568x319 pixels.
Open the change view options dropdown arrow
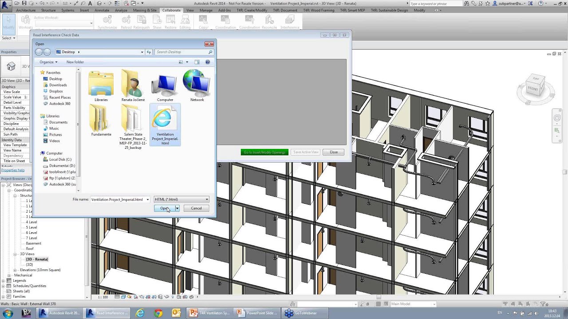click(x=187, y=62)
